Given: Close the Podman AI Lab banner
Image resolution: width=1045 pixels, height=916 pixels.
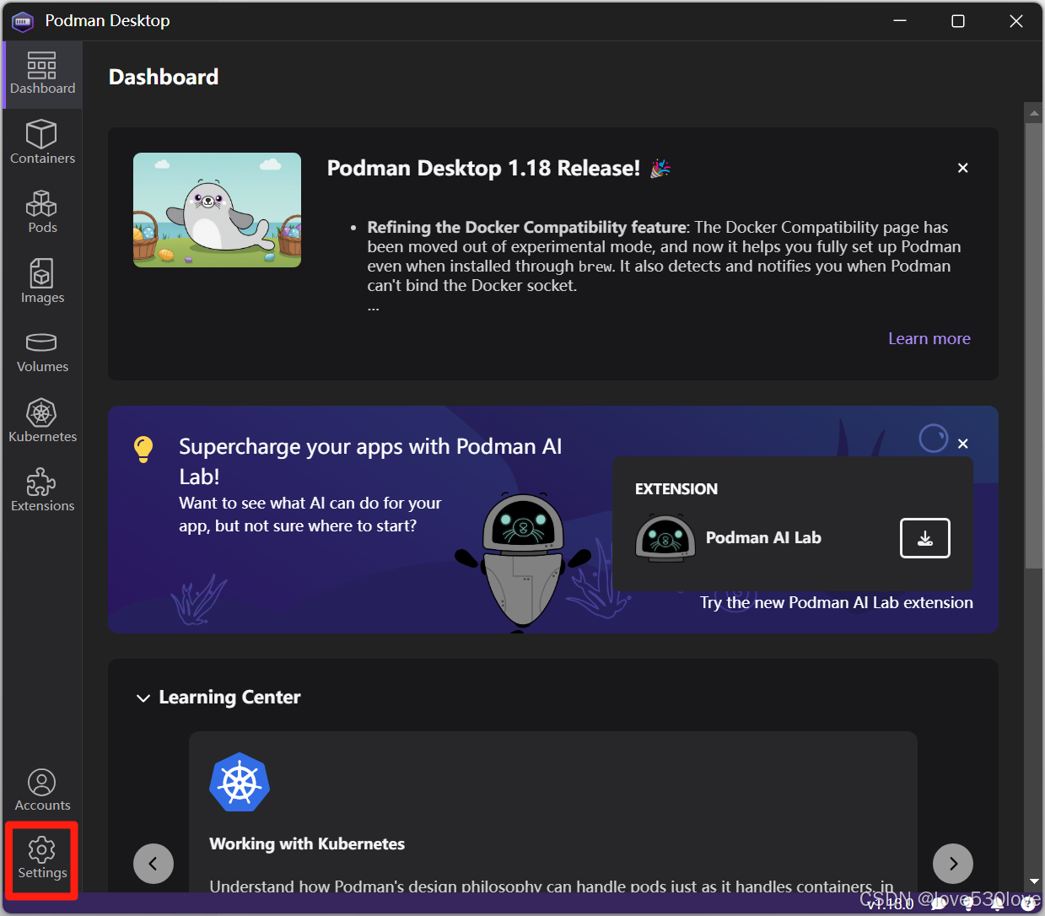Looking at the screenshot, I should coord(962,444).
